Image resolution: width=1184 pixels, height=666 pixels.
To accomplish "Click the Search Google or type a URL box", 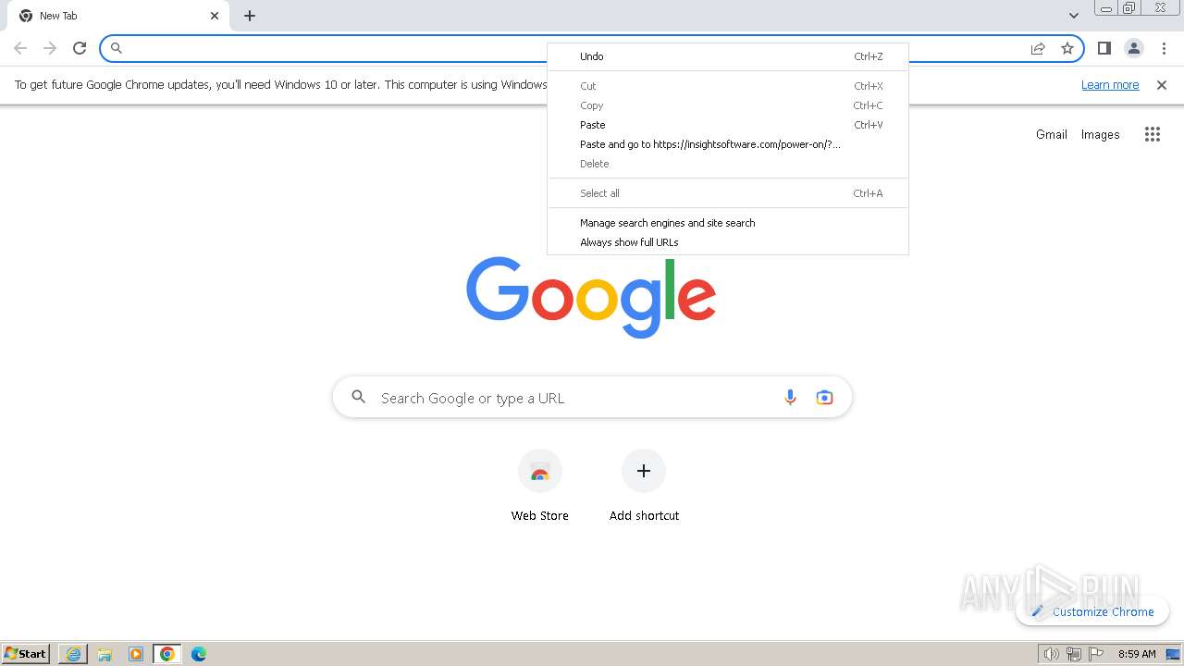I will click(592, 398).
